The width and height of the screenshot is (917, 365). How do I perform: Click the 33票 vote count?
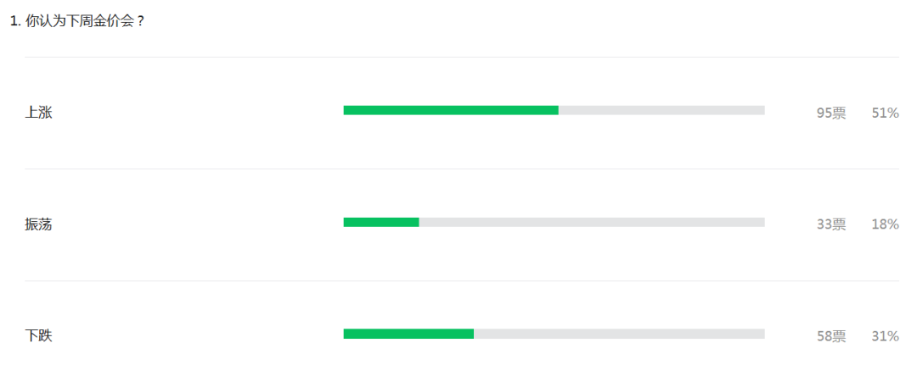pyautogui.click(x=831, y=224)
